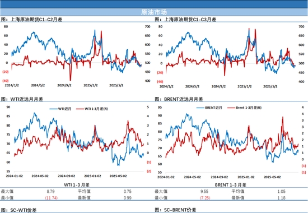
Task: Select the 上海原油期货C1-C3月差 chart title
Action: tap(190, 20)
